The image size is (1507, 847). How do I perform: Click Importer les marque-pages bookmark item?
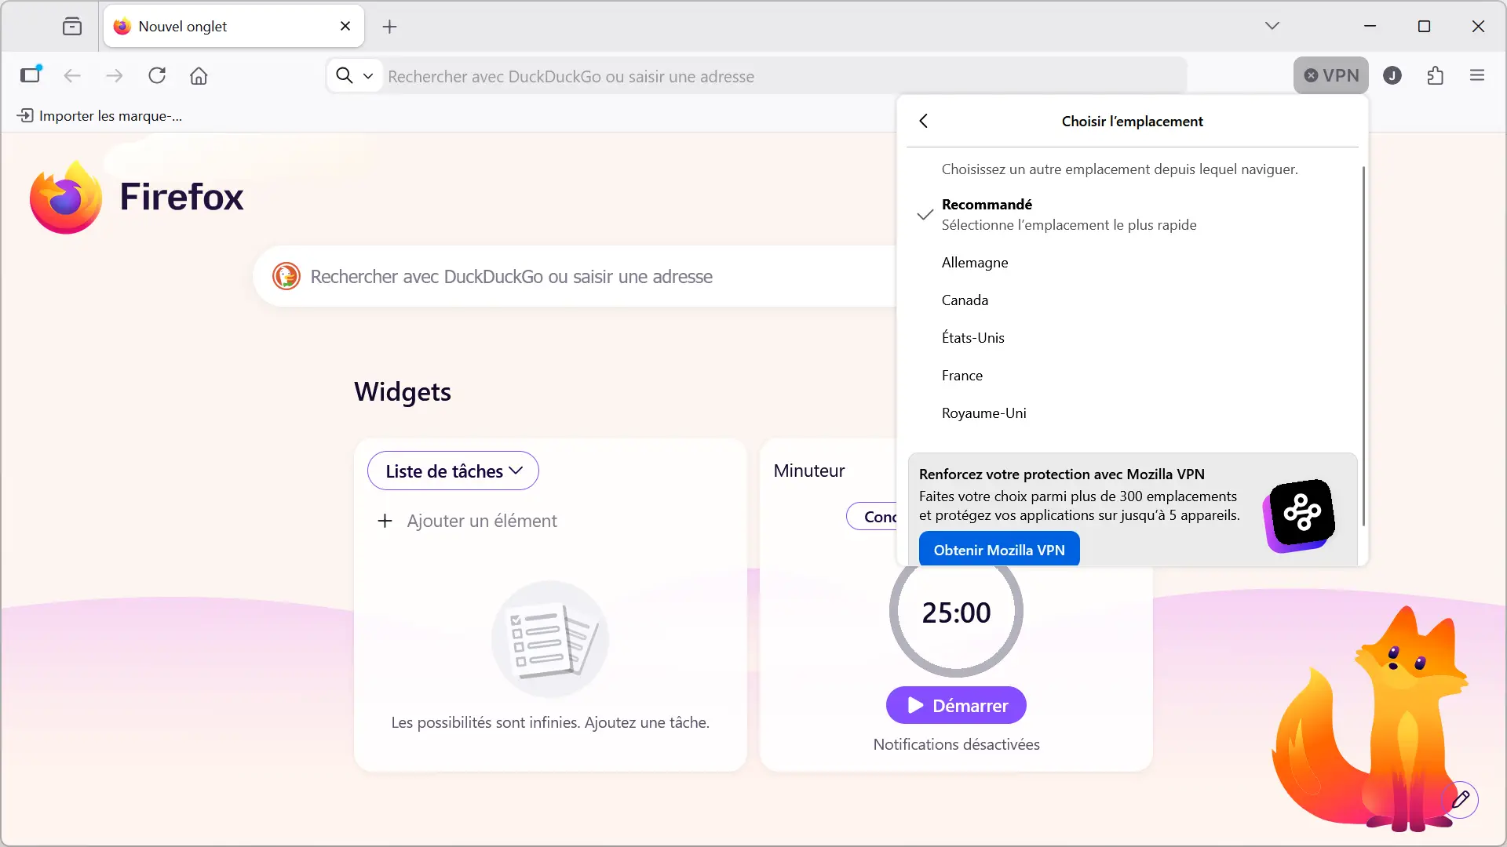click(100, 116)
